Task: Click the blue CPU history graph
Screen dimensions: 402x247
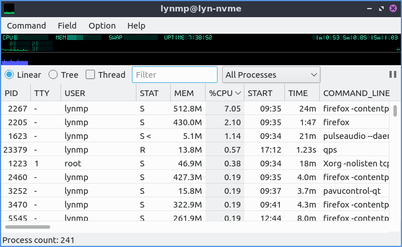Action: click(x=15, y=62)
